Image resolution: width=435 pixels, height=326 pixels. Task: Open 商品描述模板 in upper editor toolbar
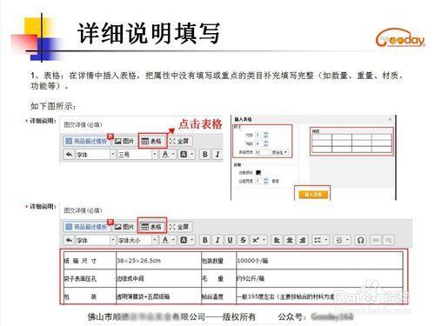86,141
